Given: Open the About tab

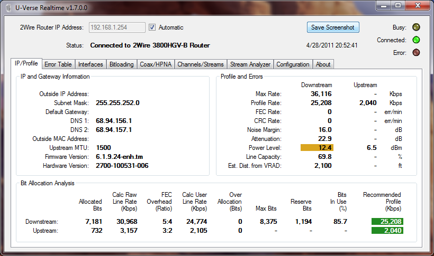Looking at the screenshot, I should (x=323, y=64).
